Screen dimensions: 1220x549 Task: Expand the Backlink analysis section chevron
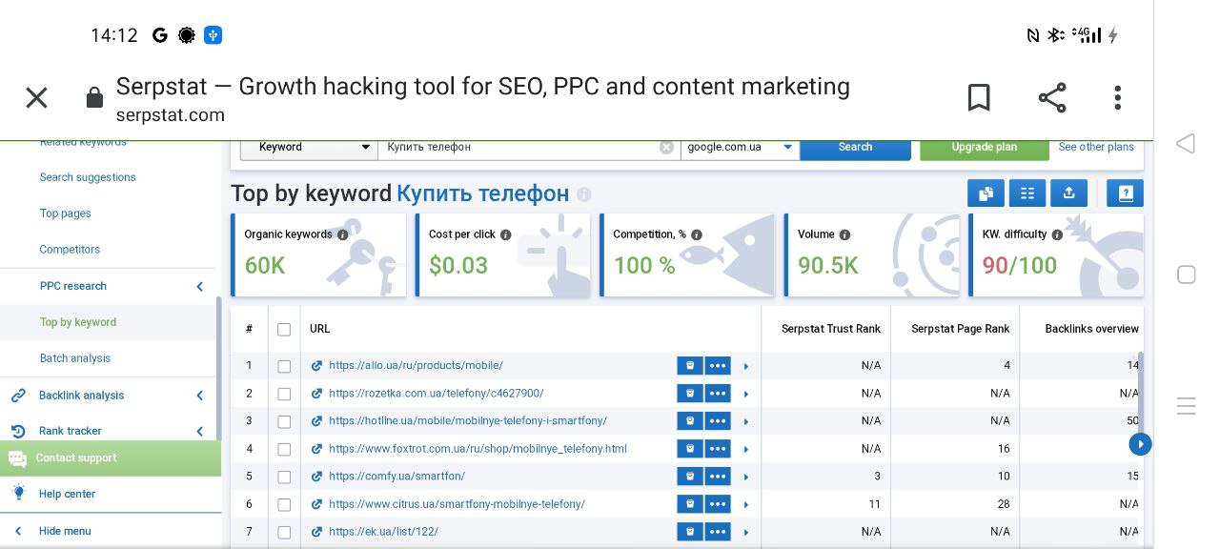(x=199, y=396)
